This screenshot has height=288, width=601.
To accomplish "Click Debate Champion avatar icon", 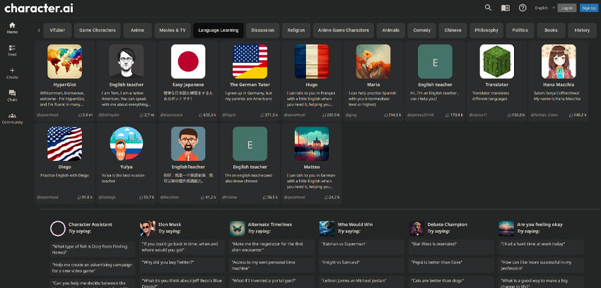I will coord(416,228).
